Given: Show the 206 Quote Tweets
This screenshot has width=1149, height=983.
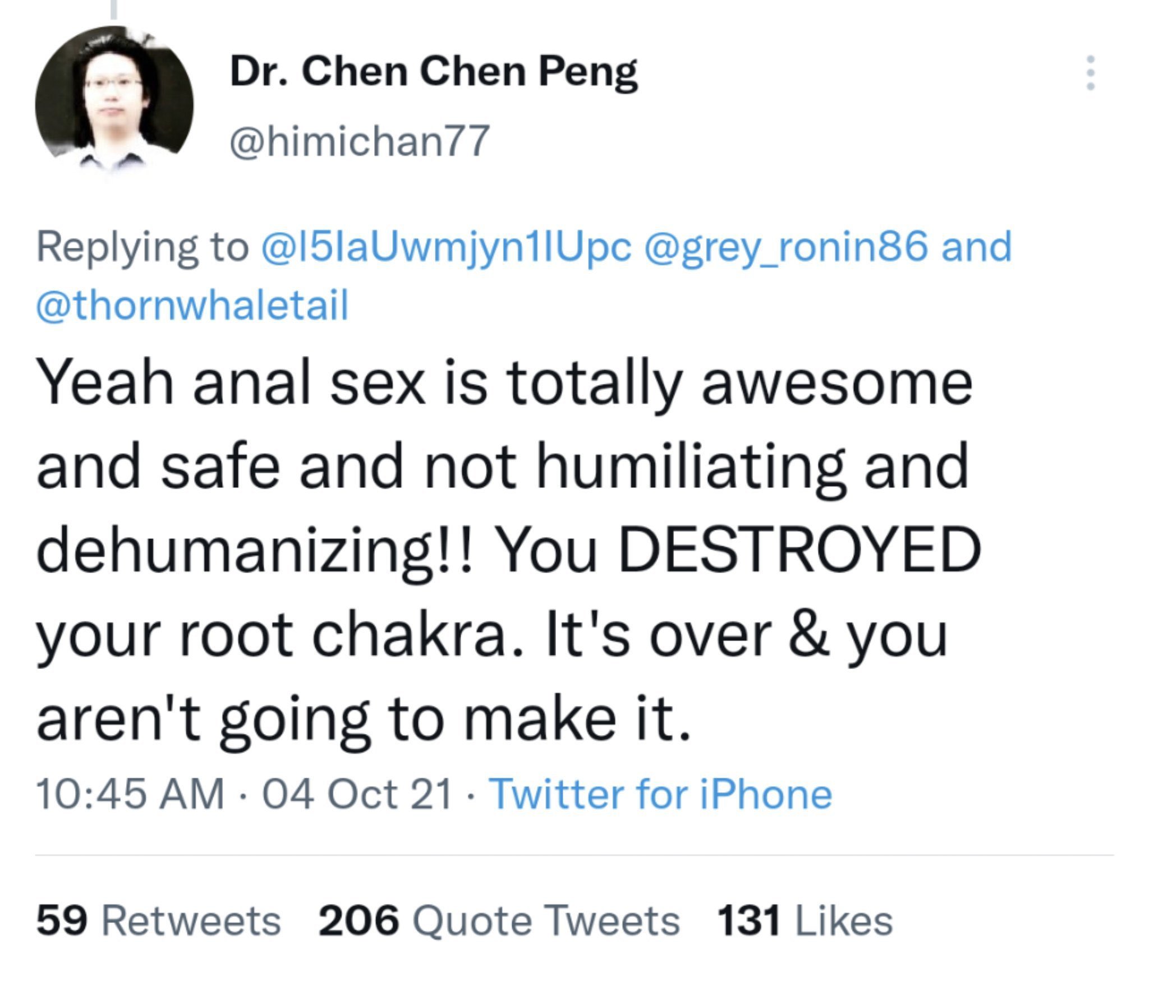Looking at the screenshot, I should pyautogui.click(x=499, y=921).
